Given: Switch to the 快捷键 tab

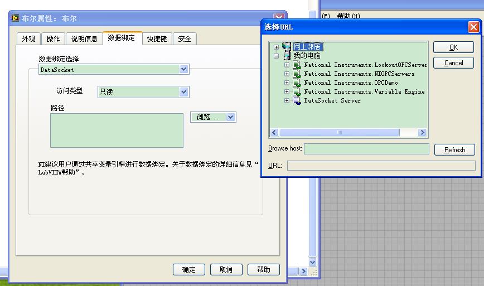Looking at the screenshot, I should 157,38.
